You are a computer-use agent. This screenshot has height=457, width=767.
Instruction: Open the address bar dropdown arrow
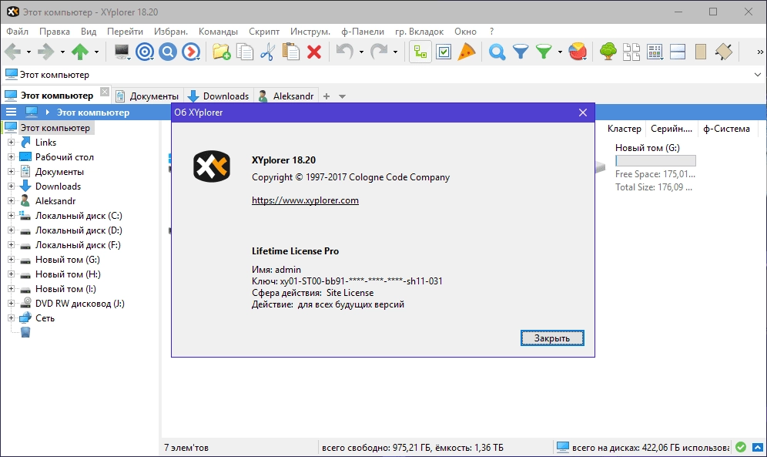point(758,75)
